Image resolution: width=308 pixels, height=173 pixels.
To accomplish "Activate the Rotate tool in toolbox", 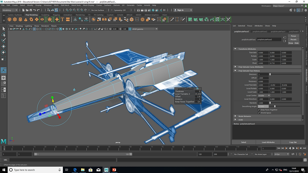I will (x=3, y=52).
